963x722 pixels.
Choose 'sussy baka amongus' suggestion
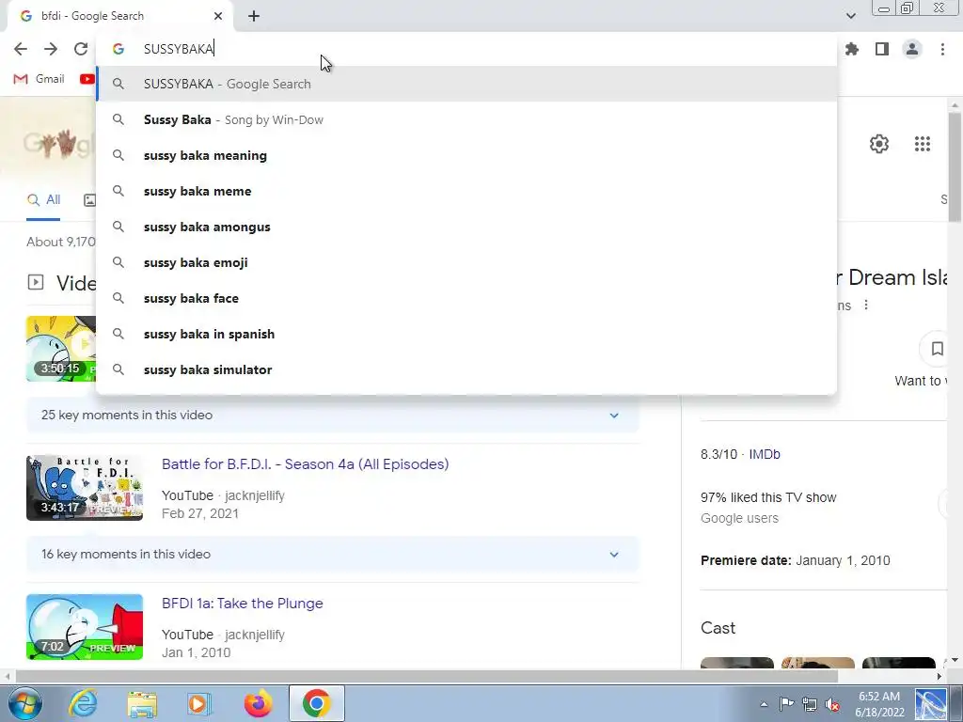coord(466,227)
